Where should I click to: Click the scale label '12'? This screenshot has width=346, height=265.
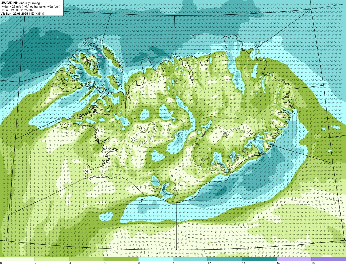(x=209, y=263)
